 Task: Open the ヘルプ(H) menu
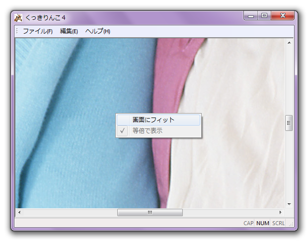coord(98,31)
